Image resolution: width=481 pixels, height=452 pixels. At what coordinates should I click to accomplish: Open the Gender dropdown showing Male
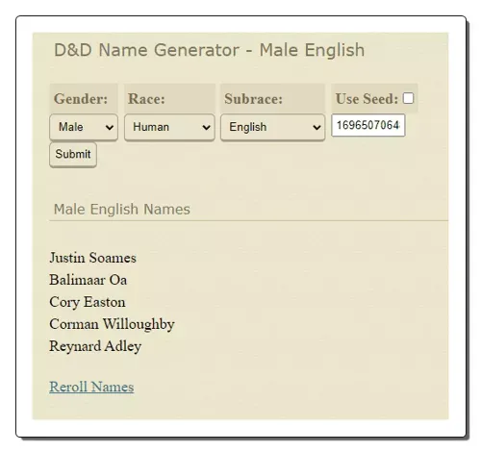coord(84,127)
